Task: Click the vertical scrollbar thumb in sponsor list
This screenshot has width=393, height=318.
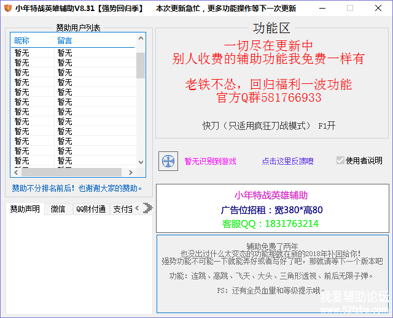Action: point(141,65)
